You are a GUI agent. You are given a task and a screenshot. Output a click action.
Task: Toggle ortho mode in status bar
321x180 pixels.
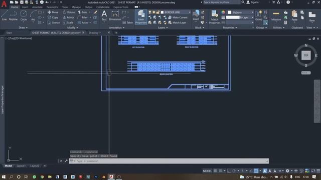click(229, 171)
